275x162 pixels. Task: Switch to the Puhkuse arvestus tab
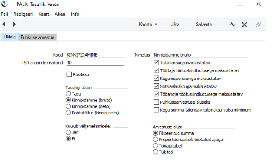click(37, 37)
